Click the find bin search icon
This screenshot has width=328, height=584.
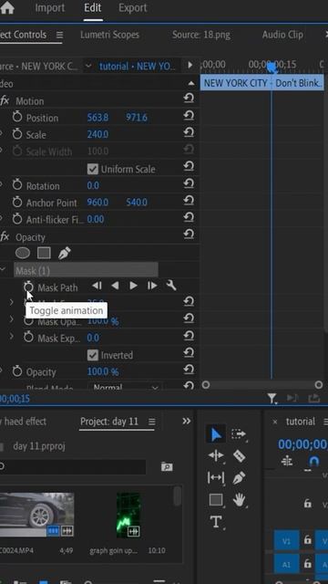pos(167,466)
